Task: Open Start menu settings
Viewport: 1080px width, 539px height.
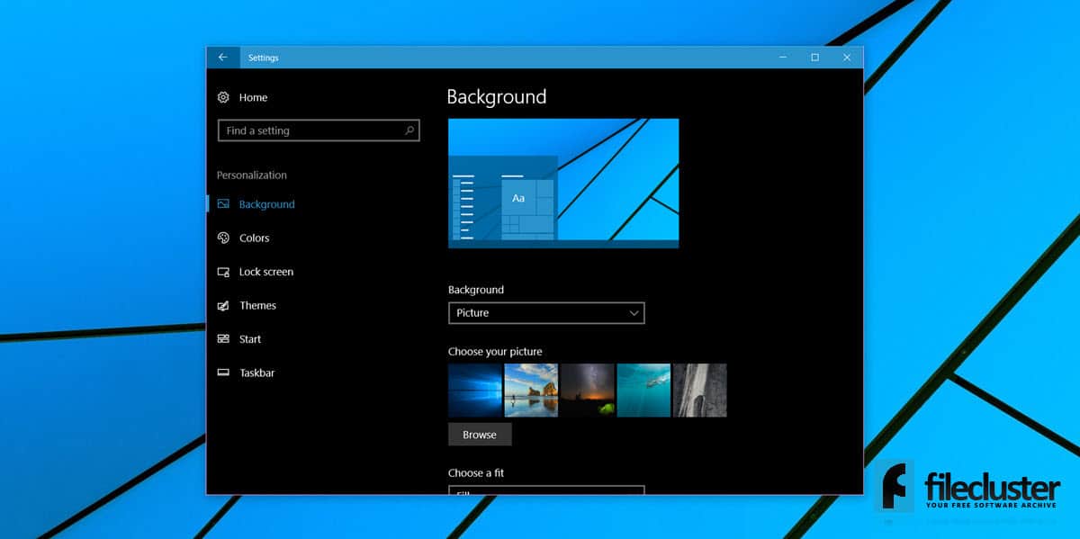Action: [x=248, y=339]
